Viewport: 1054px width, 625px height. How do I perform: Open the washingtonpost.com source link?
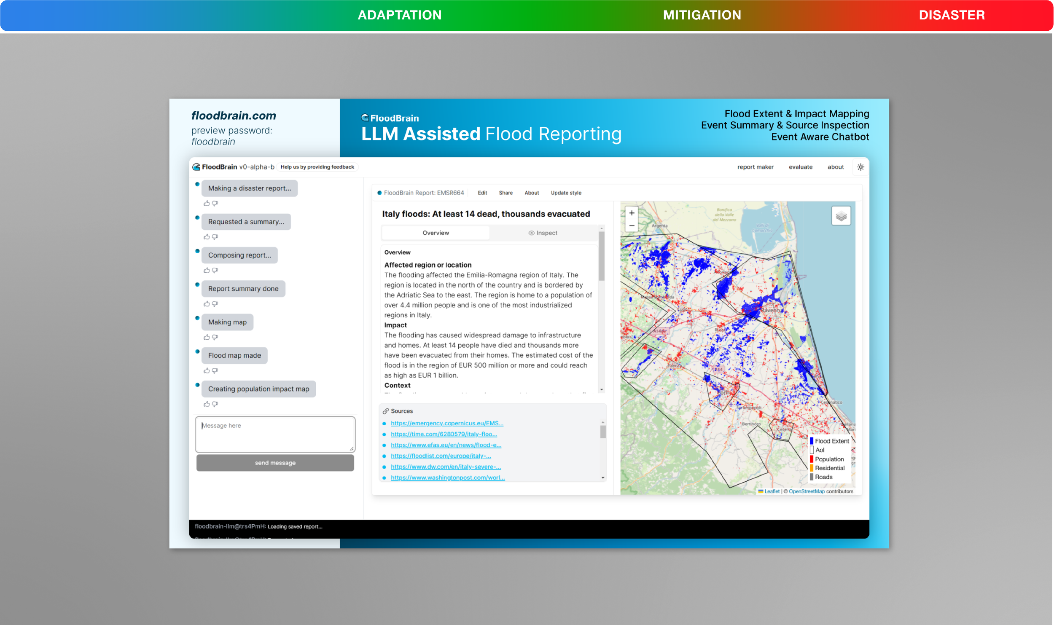(447, 478)
